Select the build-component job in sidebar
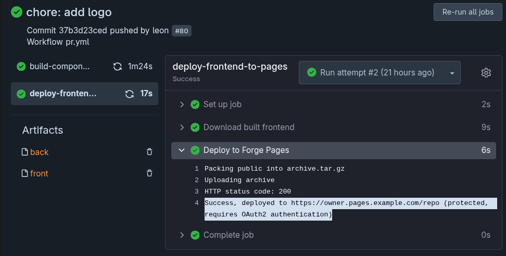 pos(59,66)
